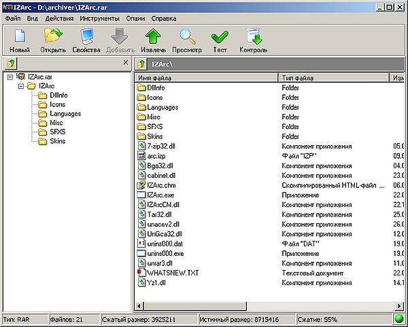Screen dimensions: 408x327
Task: Select the 7-zip32.dll file icon
Action: pyautogui.click(x=141, y=146)
